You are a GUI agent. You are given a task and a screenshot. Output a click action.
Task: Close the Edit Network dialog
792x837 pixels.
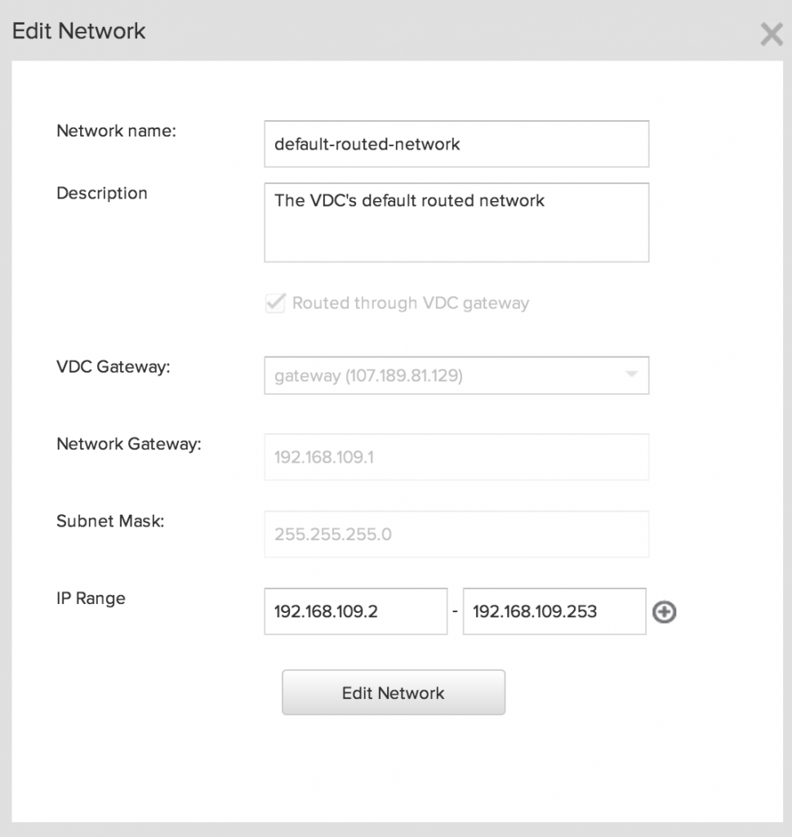[771, 34]
